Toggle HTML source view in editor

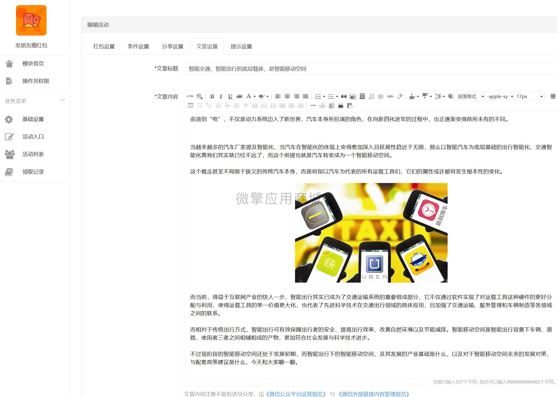click(x=190, y=96)
